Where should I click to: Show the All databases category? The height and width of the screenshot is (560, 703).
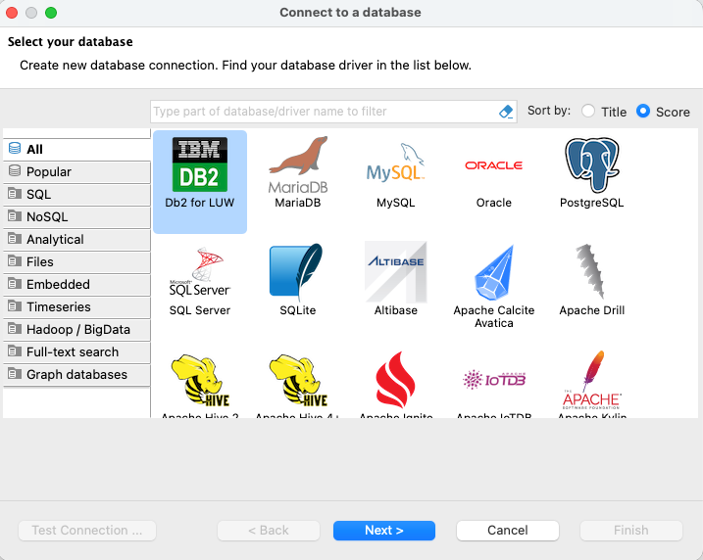click(x=76, y=150)
